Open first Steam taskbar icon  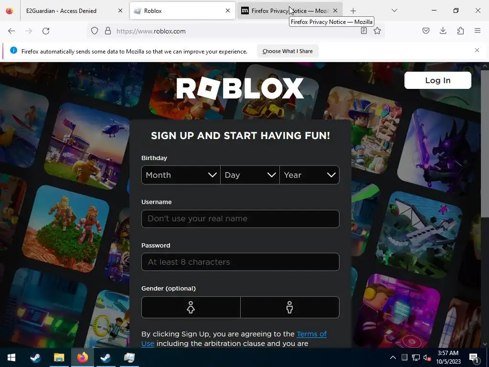(35, 357)
